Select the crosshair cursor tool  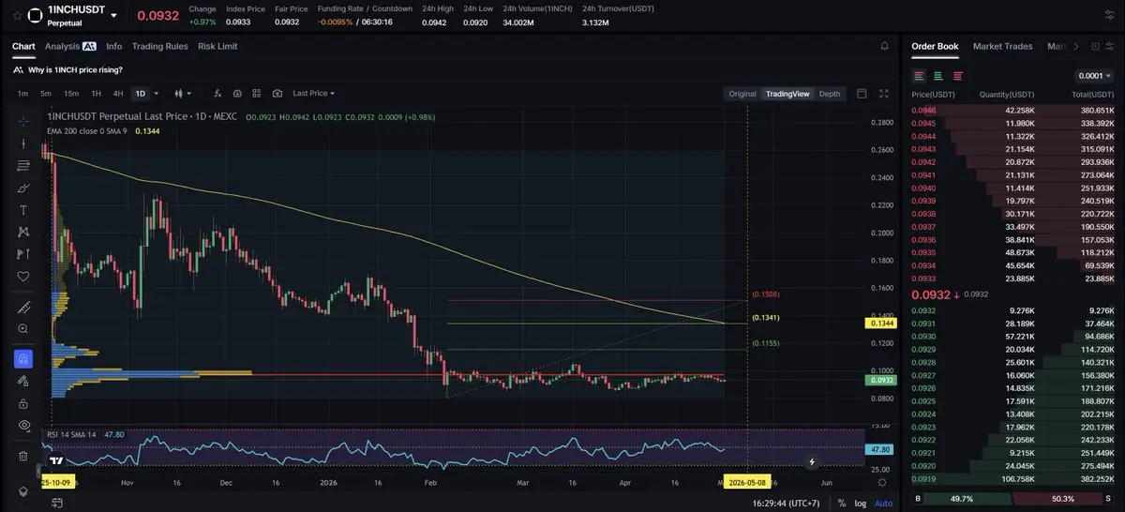tap(23, 121)
